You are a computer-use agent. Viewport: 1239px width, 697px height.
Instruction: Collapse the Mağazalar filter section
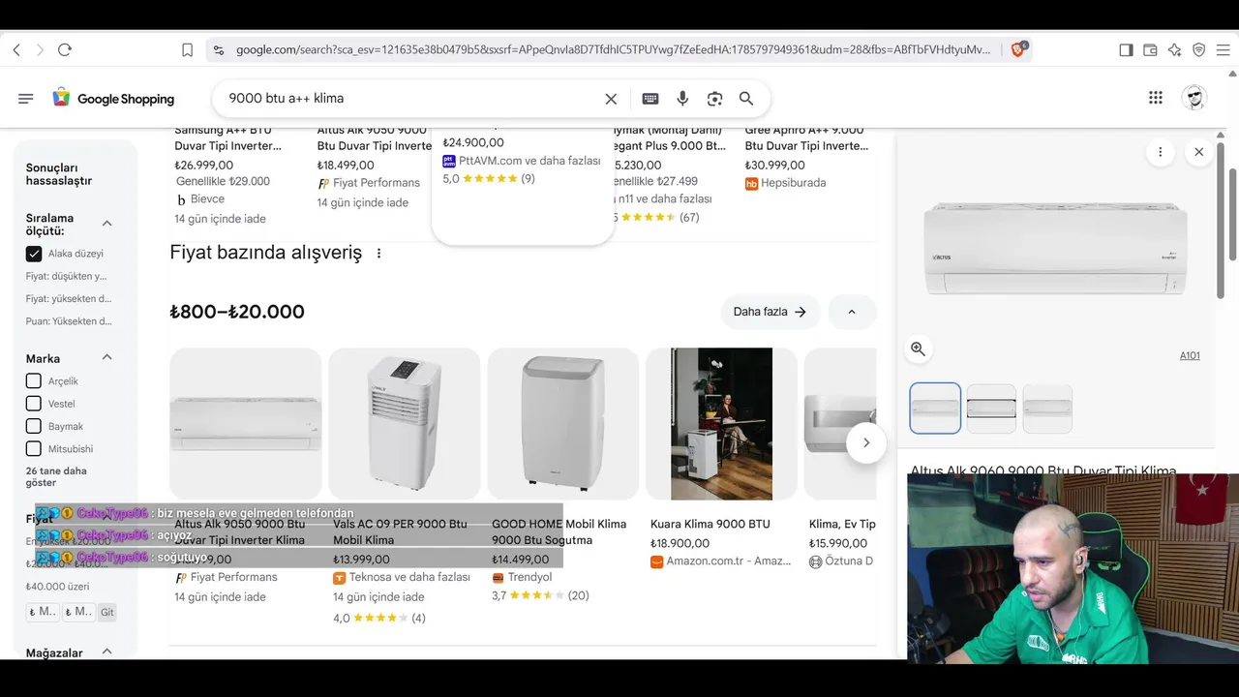(x=106, y=652)
